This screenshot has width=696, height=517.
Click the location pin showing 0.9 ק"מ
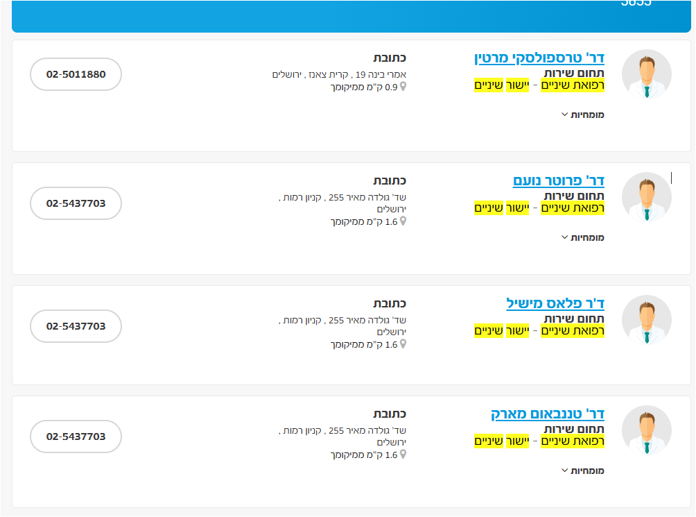coord(403,87)
